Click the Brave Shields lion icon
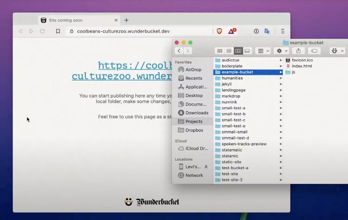 click(x=219, y=31)
